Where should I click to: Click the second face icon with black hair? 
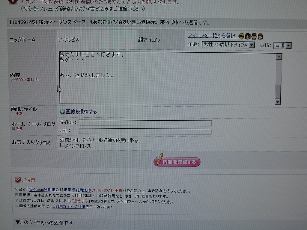(248, 36)
